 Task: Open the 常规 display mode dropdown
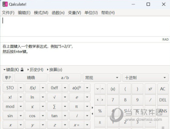(102, 78)
